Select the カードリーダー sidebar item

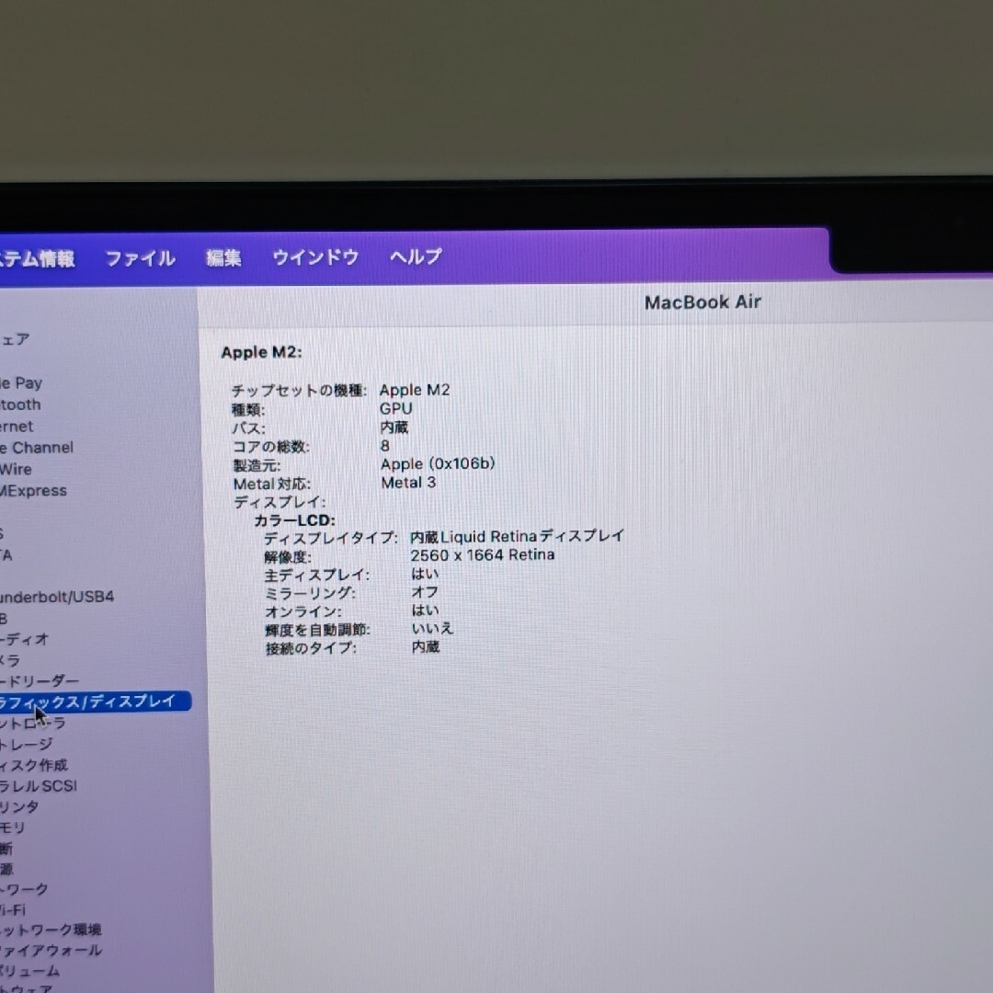coord(40,680)
